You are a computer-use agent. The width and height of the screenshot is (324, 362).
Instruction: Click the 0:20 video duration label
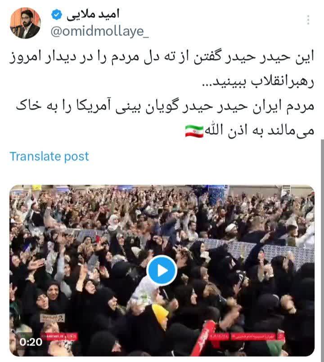tap(31, 342)
